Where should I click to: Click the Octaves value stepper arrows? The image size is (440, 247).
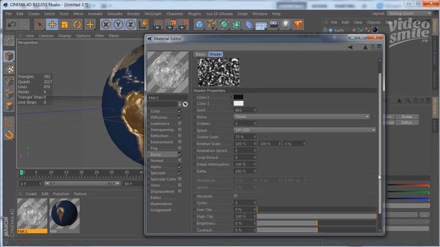click(x=254, y=123)
